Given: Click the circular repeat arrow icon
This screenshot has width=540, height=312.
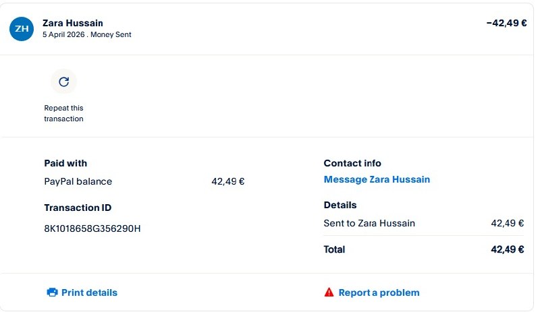Looking at the screenshot, I should tap(63, 82).
